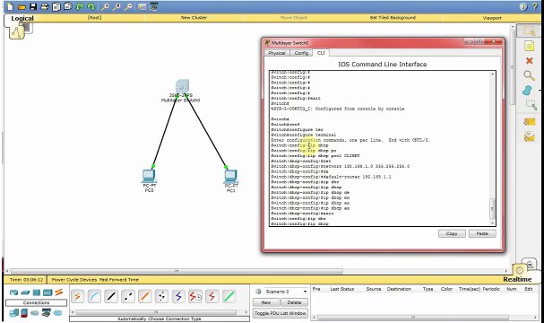Pick the black copper straight-through cable

(111, 296)
